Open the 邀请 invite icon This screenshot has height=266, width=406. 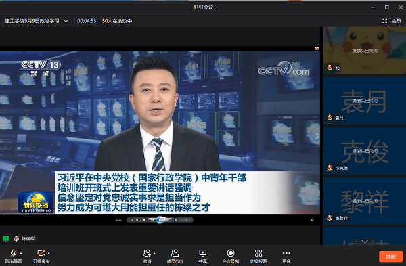[x=147, y=257]
